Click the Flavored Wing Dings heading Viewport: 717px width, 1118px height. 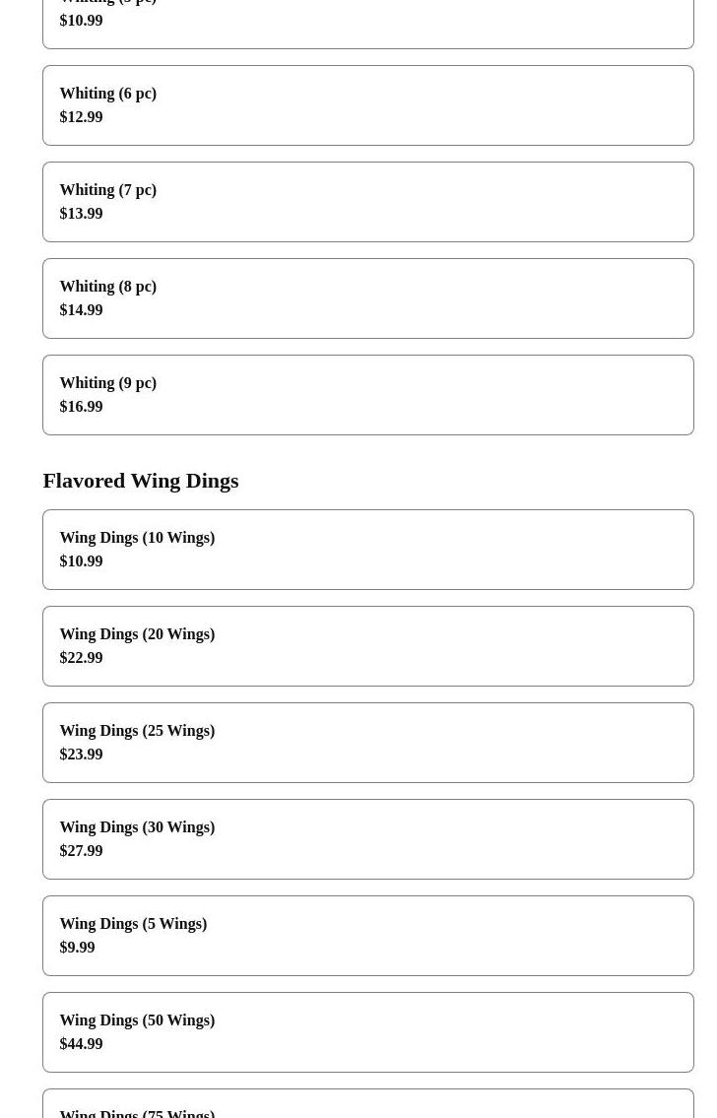141,481
